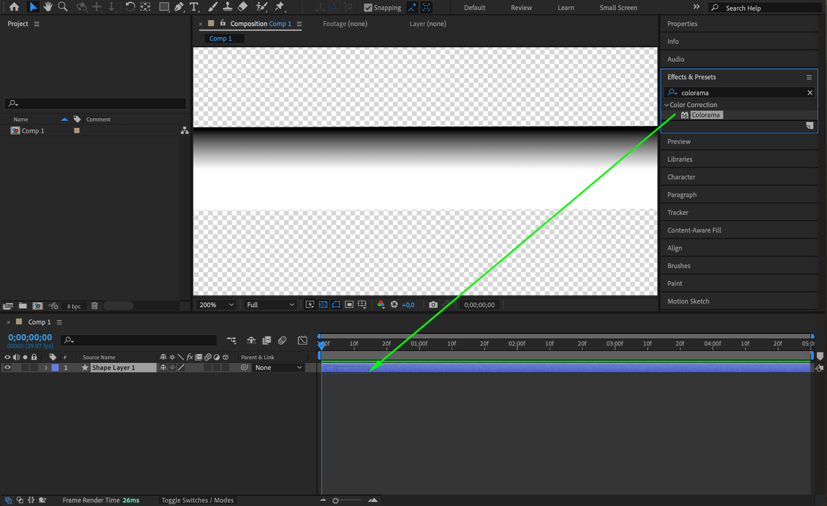Screen dimensions: 827x506
Task: Click the Take Snapshot camera icon
Action: coord(433,305)
